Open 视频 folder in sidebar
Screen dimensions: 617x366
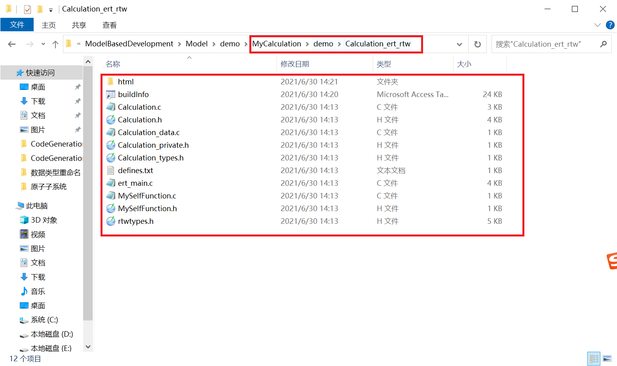pos(33,234)
